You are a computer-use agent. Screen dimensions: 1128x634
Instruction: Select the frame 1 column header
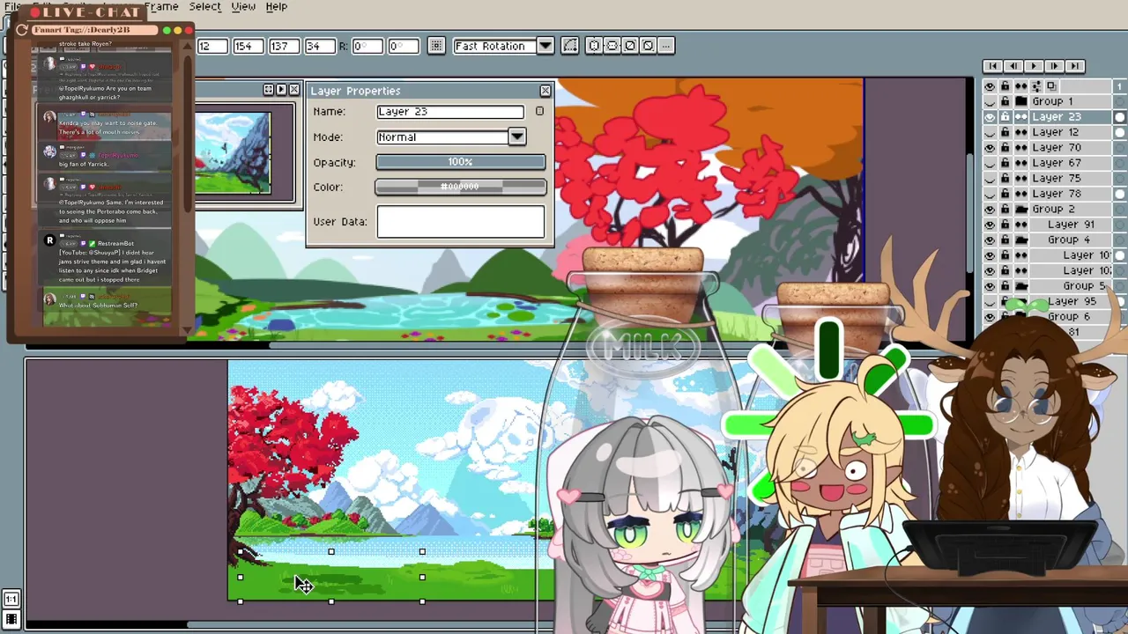coord(1120,86)
